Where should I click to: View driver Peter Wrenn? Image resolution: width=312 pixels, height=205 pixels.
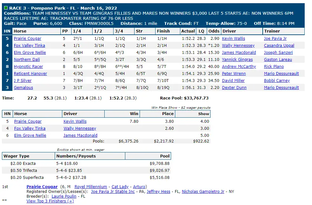(234, 73)
